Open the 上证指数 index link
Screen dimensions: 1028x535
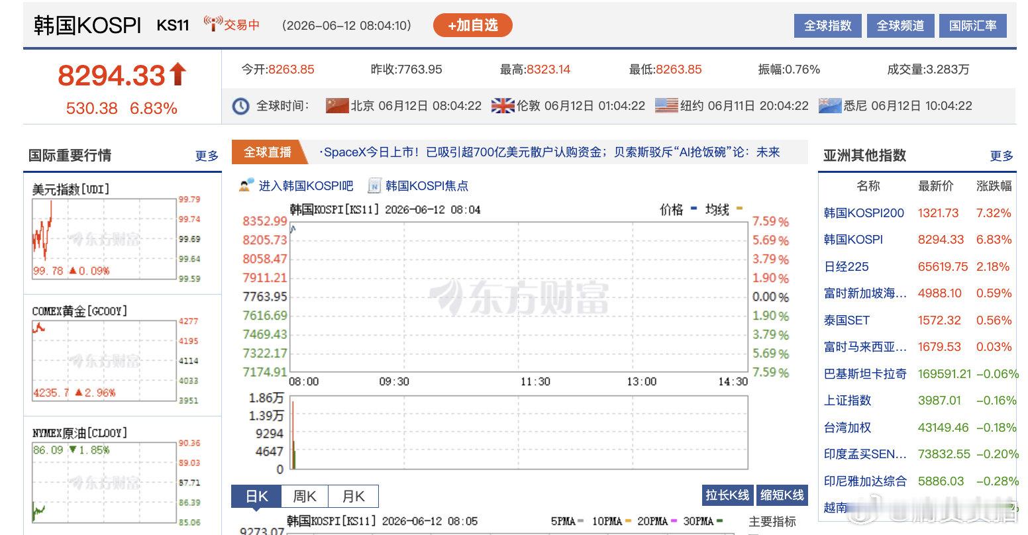pos(847,401)
